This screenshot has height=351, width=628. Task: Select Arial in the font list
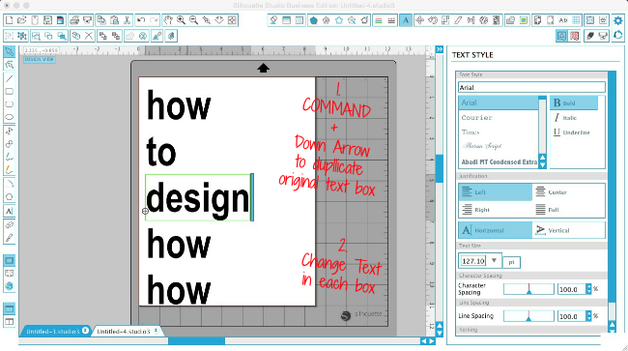[x=499, y=102]
